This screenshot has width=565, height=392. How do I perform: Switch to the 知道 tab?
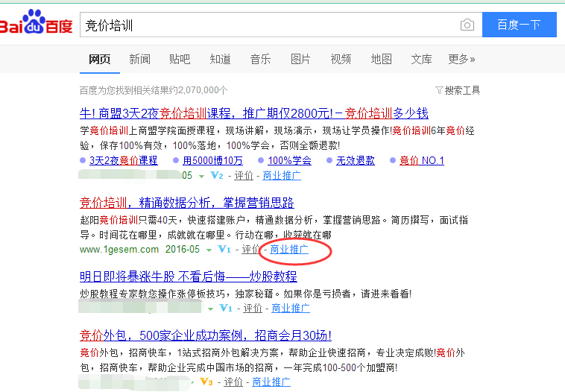[220, 59]
